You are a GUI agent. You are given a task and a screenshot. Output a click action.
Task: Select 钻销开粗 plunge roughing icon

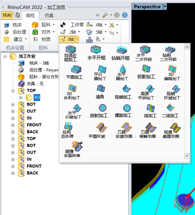[120, 53]
